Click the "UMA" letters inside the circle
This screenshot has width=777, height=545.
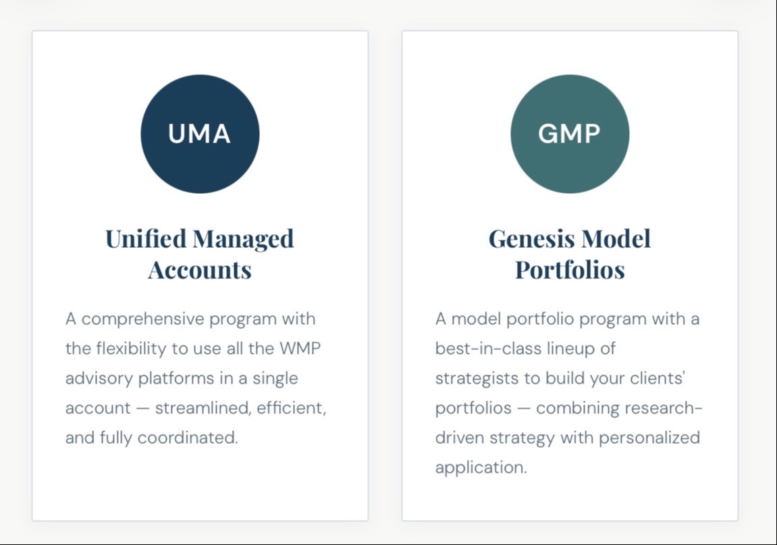[x=200, y=134]
